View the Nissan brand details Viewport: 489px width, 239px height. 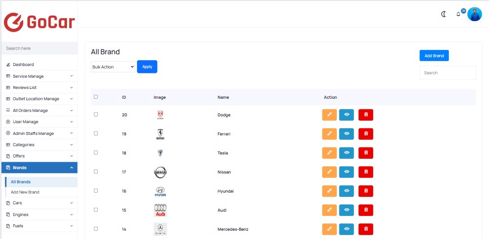[347, 172]
